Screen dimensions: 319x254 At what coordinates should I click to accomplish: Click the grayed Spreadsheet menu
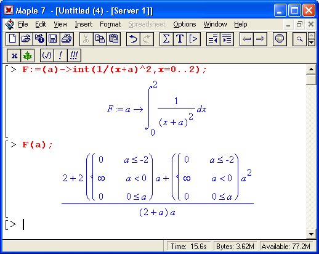tap(147, 24)
